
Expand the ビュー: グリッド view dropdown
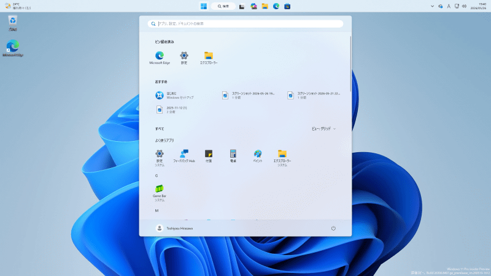(x=324, y=129)
